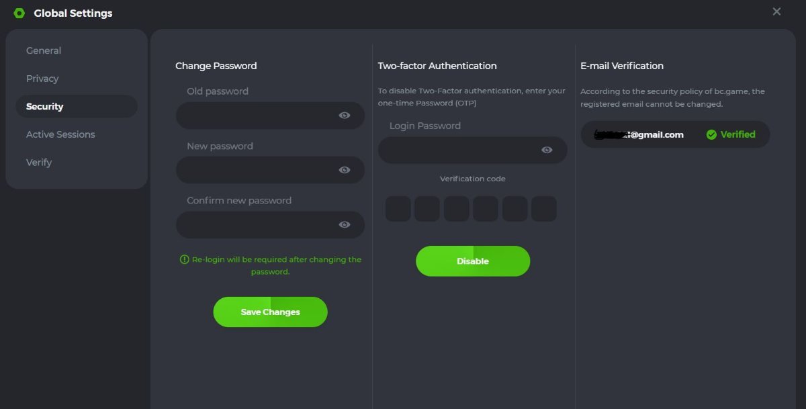806x409 pixels.
Task: Focus the Login Password input field
Action: [x=458, y=150]
